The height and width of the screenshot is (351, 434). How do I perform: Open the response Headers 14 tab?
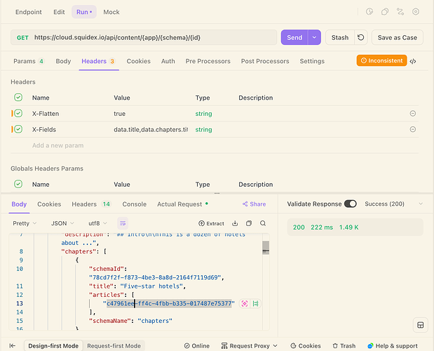click(x=91, y=204)
